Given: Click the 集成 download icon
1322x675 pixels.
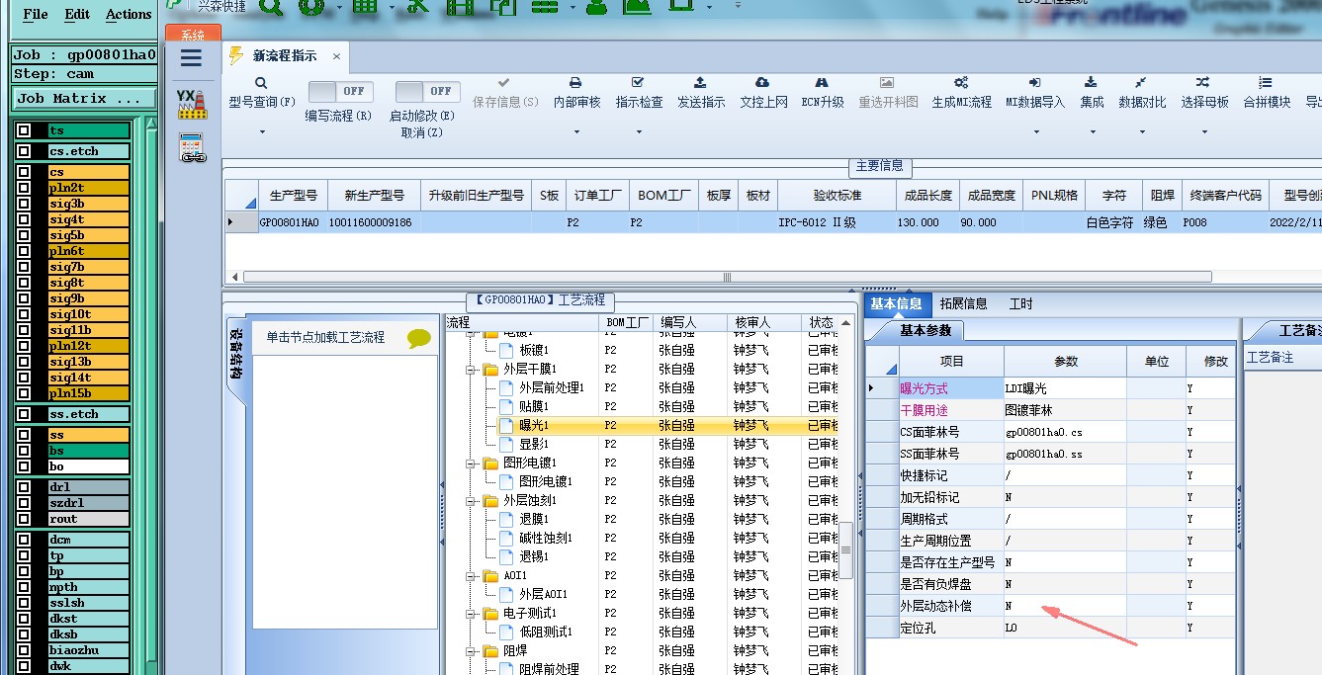Looking at the screenshot, I should (1091, 83).
